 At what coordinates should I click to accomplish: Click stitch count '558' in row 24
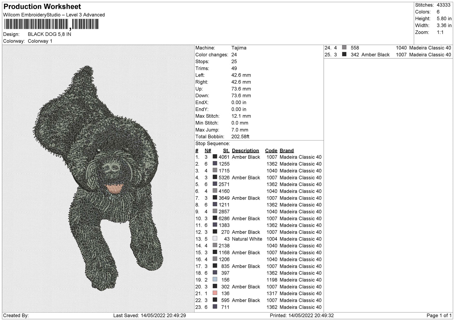355,48
